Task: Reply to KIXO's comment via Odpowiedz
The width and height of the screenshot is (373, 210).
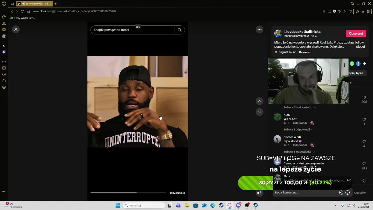Action: [x=300, y=123]
